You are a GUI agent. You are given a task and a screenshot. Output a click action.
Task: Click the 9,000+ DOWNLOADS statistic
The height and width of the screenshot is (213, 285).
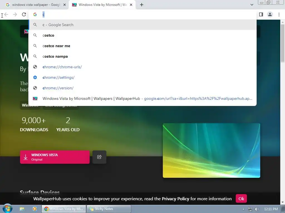click(34, 124)
